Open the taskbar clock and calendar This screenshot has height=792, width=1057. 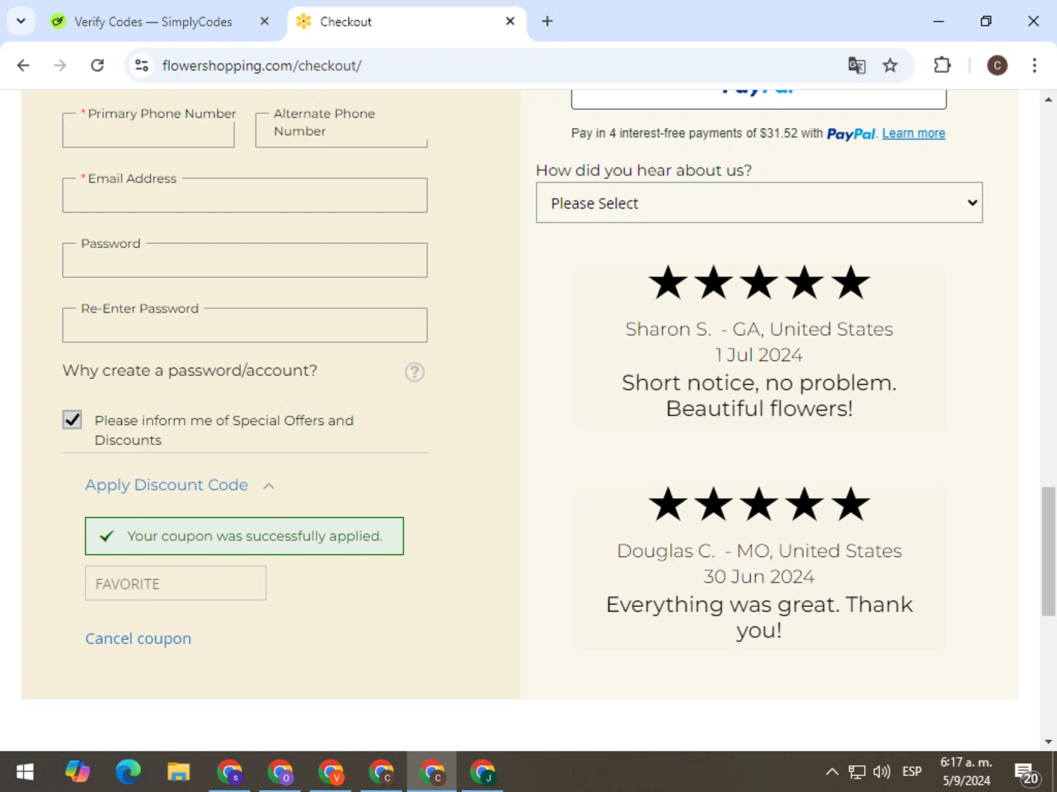pyautogui.click(x=966, y=772)
